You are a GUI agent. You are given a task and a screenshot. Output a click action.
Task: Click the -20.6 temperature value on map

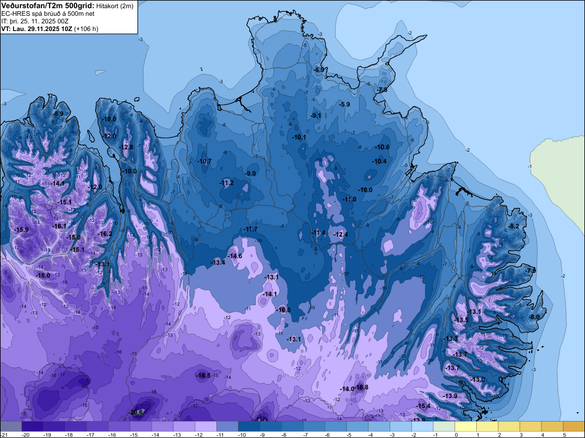click(136, 413)
